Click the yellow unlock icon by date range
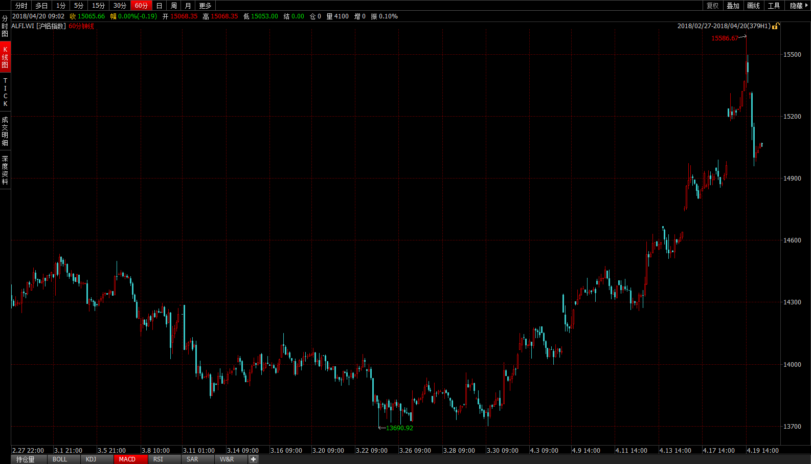 tap(776, 26)
